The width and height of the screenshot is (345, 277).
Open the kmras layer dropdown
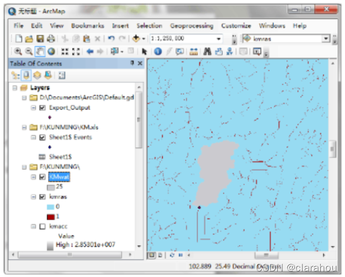pos(326,39)
